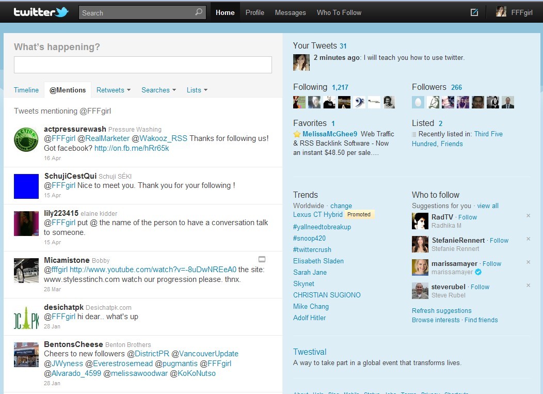Click the desichatpk profile avatar
543x394 pixels.
point(26,317)
